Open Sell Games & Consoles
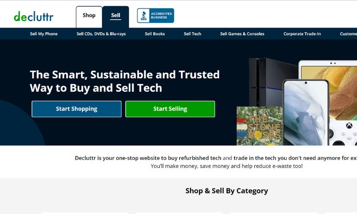 point(242,34)
